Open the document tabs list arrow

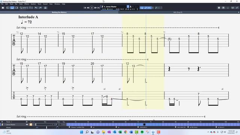coord(238,12)
